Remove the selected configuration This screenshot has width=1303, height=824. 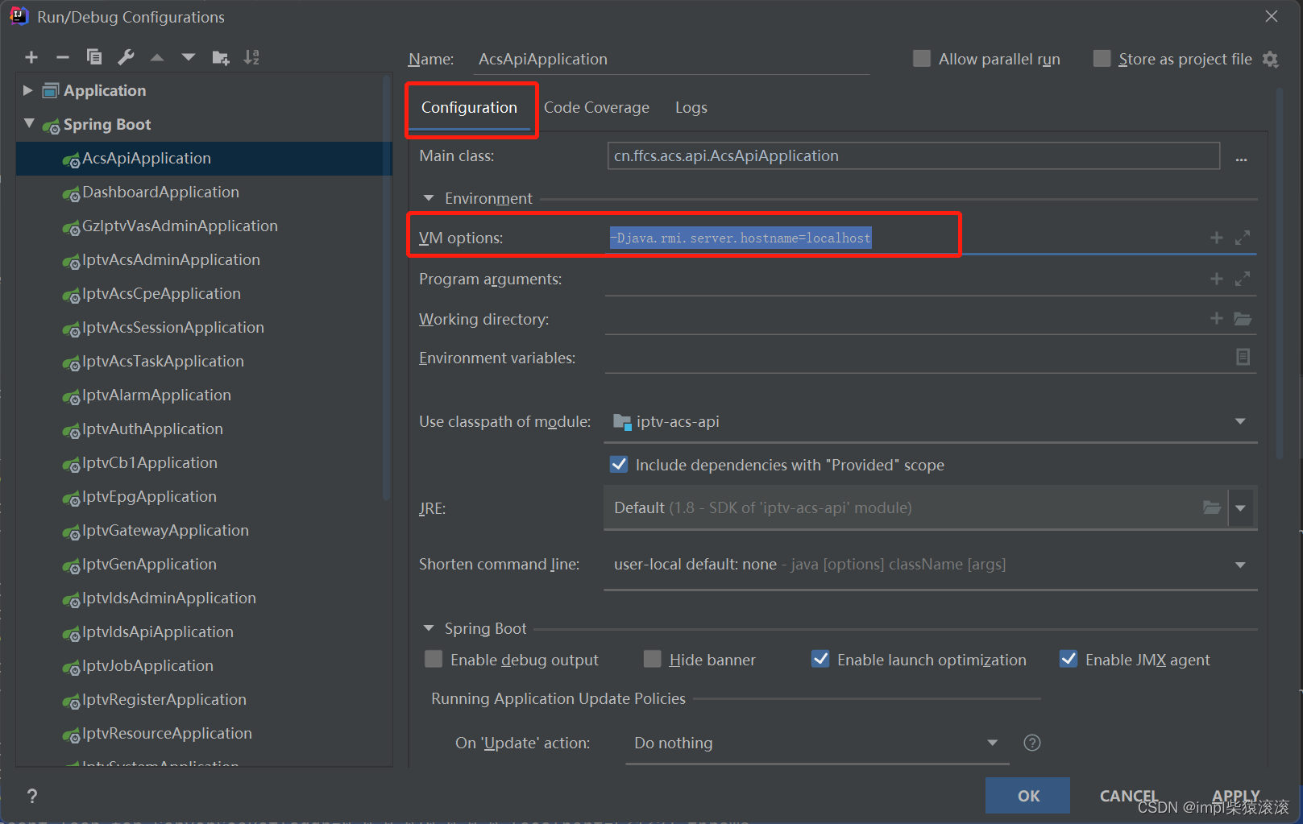(x=63, y=57)
